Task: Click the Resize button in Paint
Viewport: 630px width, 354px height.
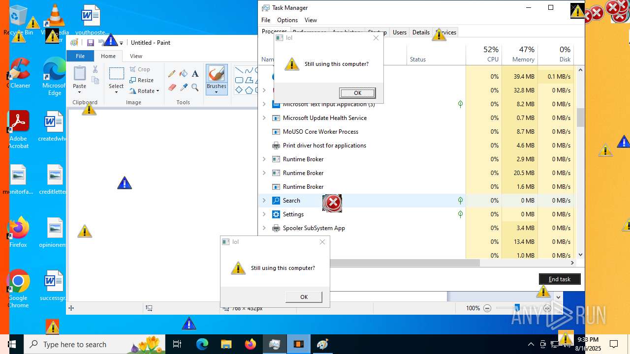Action: pyautogui.click(x=142, y=80)
